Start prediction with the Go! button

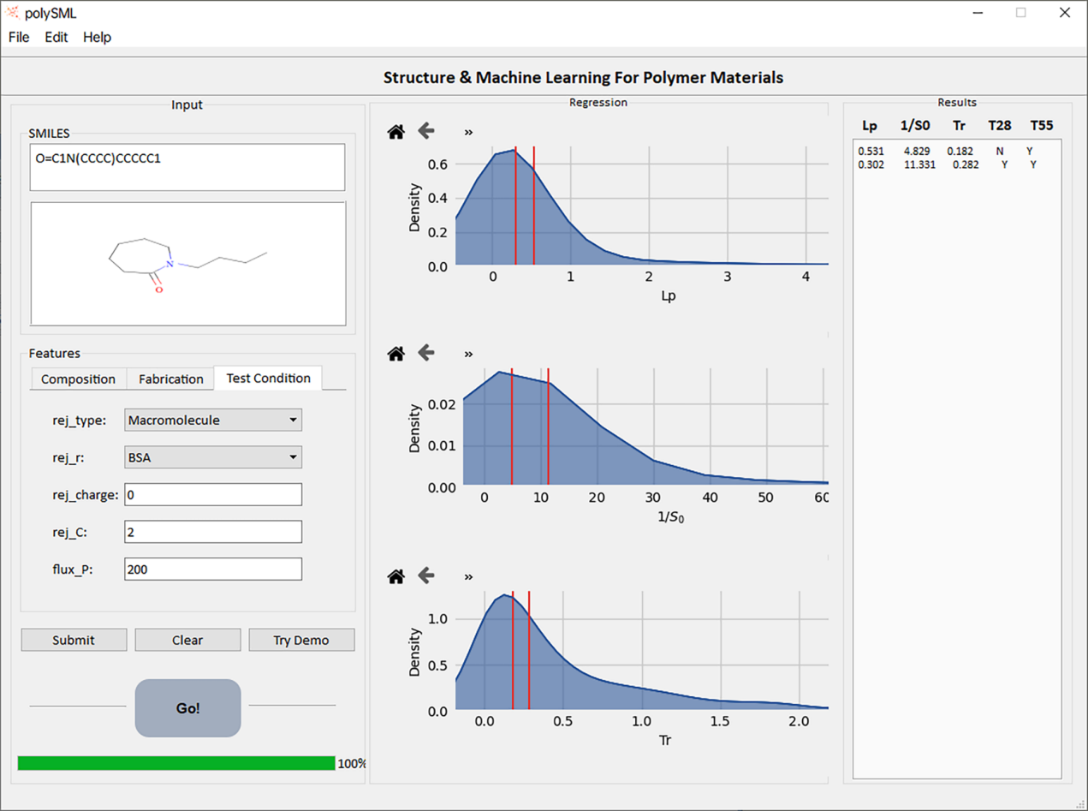pyautogui.click(x=187, y=708)
